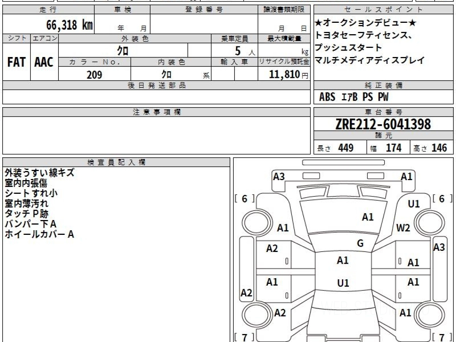Select the カラーNo. header
The width and height of the screenshot is (456, 342).
tap(95, 62)
